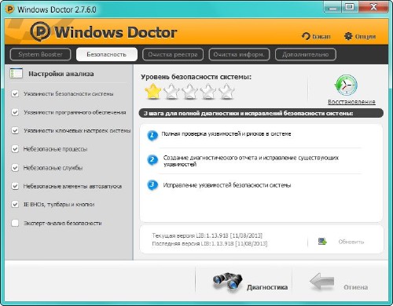Click the step 1 numbered bullet icon
Screen dimensions: 393x306
coord(152,135)
